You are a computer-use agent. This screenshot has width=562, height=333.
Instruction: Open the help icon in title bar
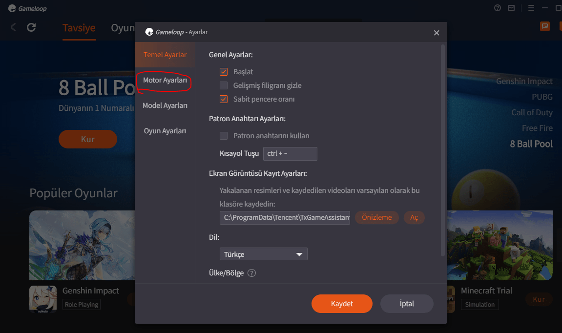[498, 8]
